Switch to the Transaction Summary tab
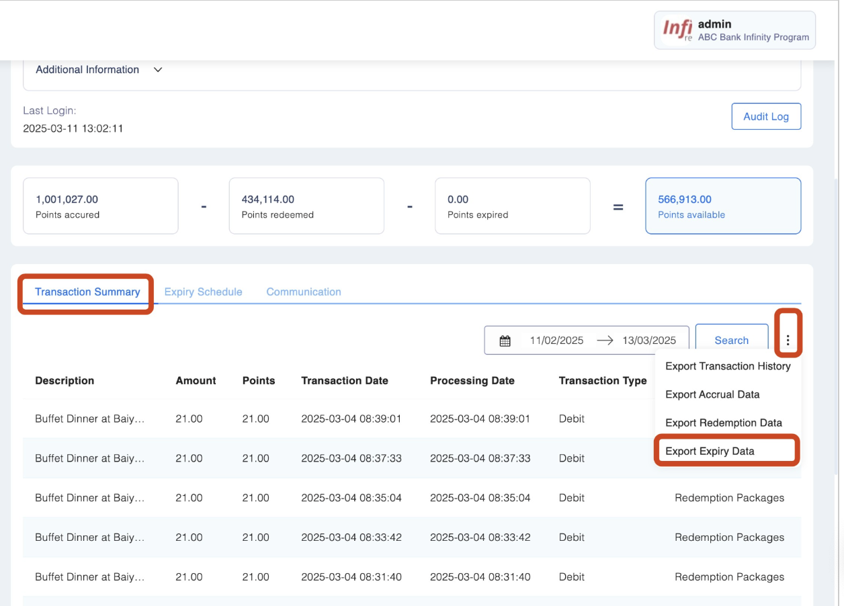The width and height of the screenshot is (844, 606). (x=87, y=292)
